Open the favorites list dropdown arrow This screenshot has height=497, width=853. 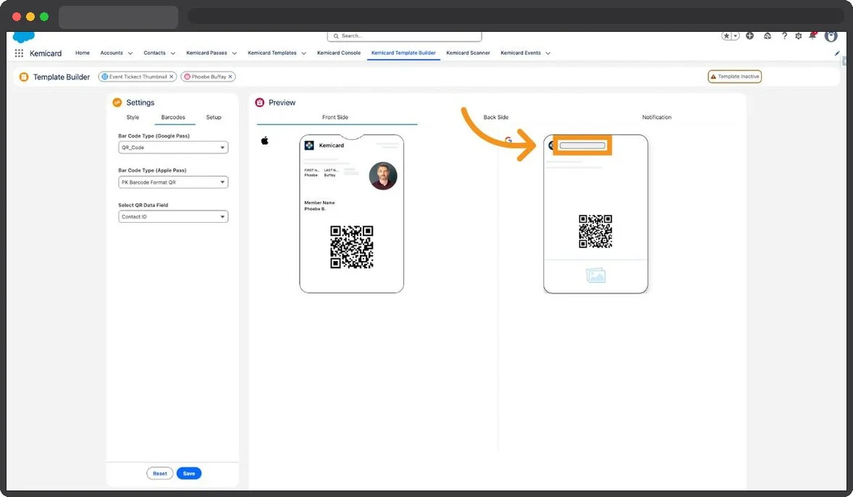coord(736,36)
